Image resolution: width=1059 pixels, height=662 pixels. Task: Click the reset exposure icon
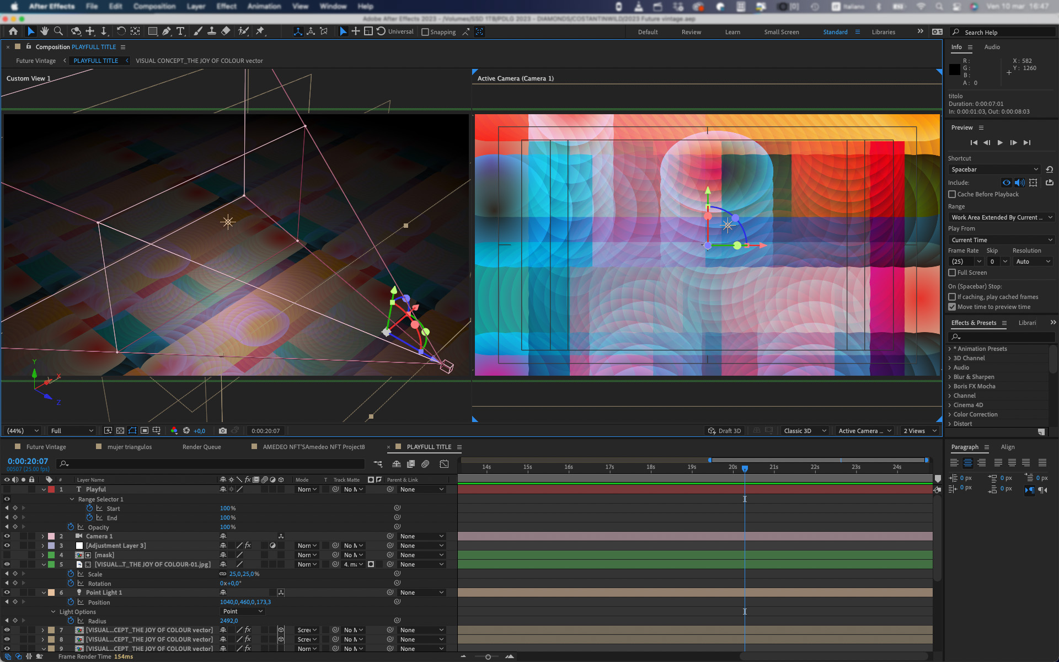[x=186, y=431]
